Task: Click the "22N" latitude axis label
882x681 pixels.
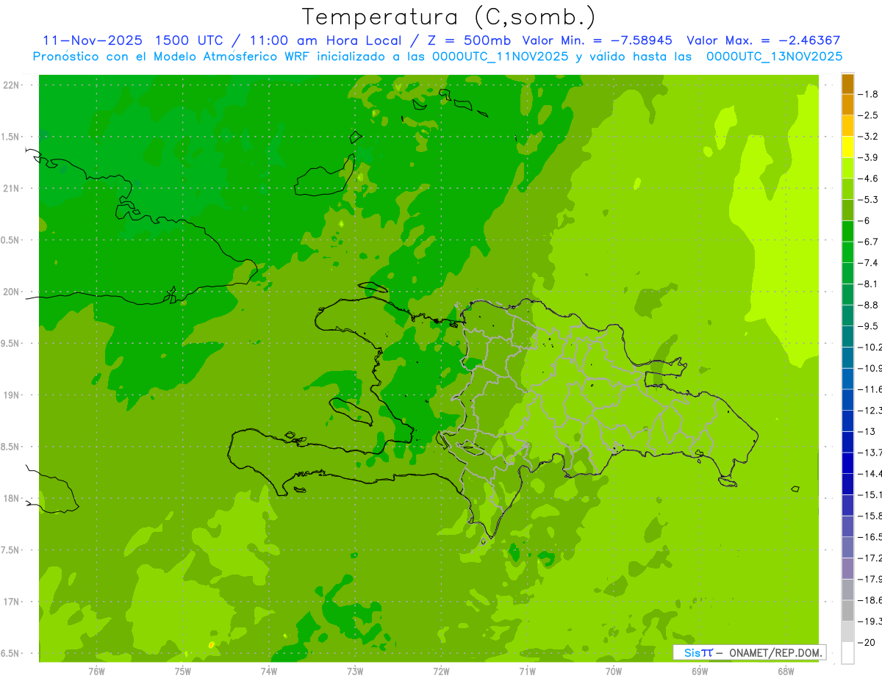Action: (12, 85)
